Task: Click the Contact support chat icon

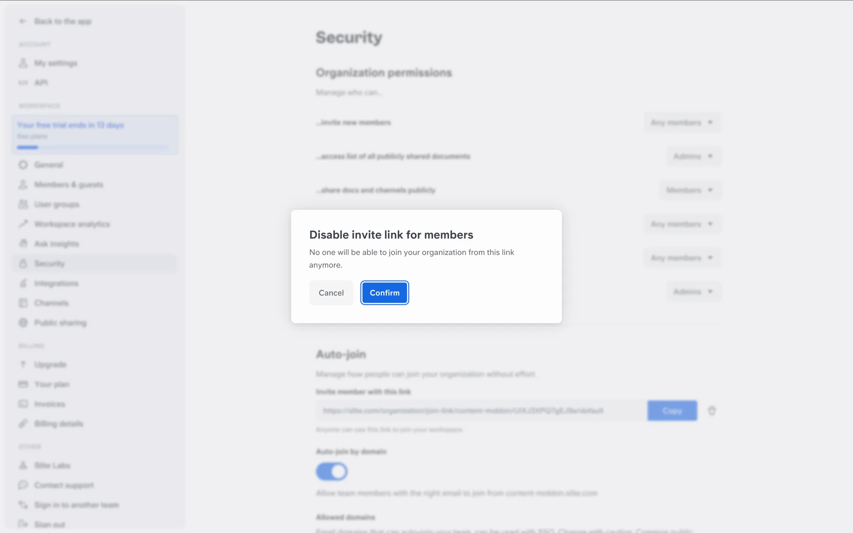Action: (23, 485)
